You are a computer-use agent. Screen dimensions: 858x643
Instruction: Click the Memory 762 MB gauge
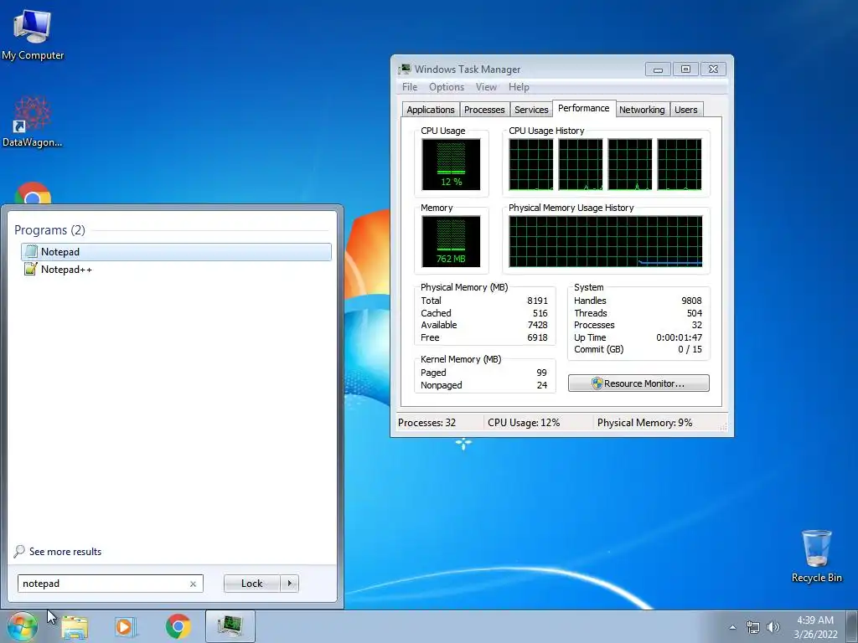pos(451,241)
